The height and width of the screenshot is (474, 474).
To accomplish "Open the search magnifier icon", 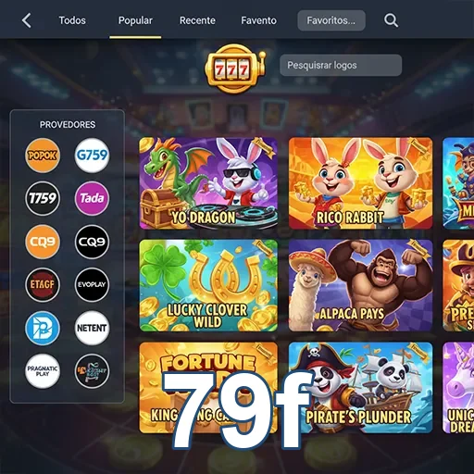I will [391, 20].
